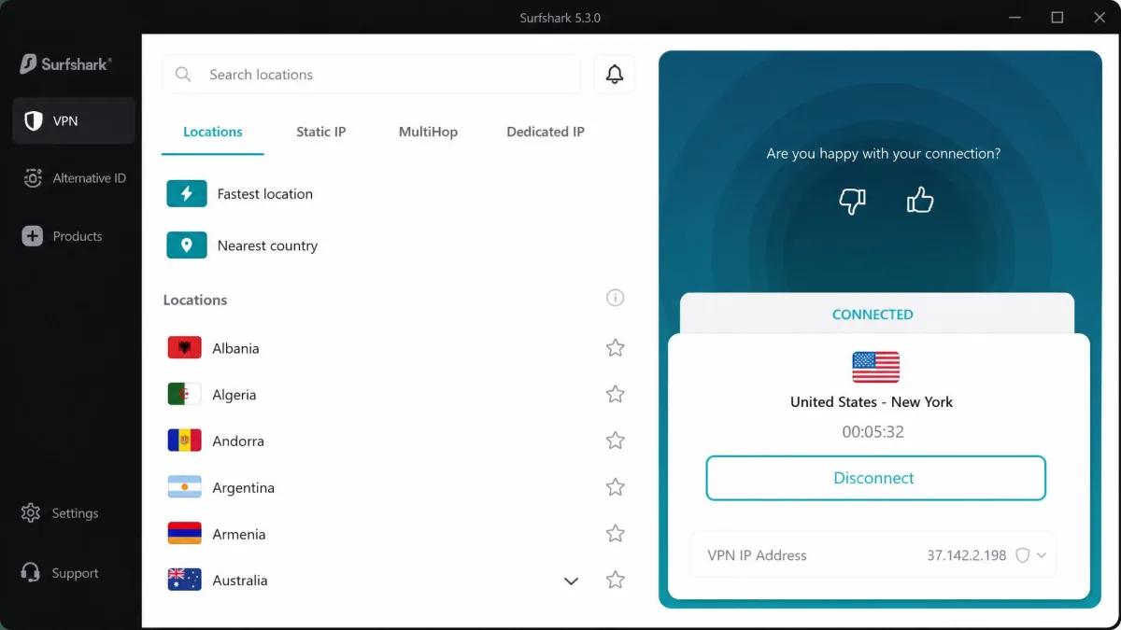Click the connection timer 00:05:32
This screenshot has width=1121, height=630.
click(x=873, y=432)
